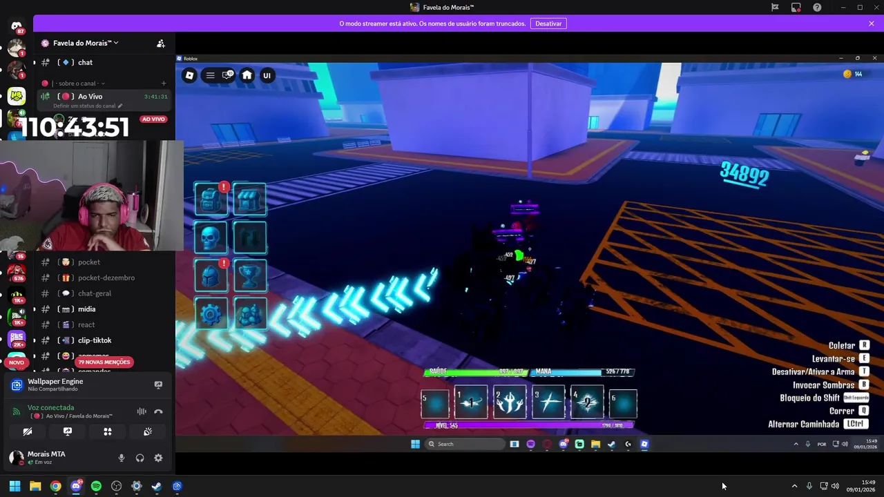Dismiss the streamer mode banner

pyautogui.click(x=872, y=23)
